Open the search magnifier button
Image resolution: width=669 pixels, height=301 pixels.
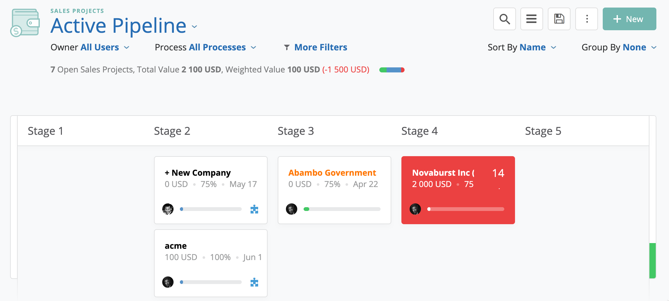click(505, 19)
